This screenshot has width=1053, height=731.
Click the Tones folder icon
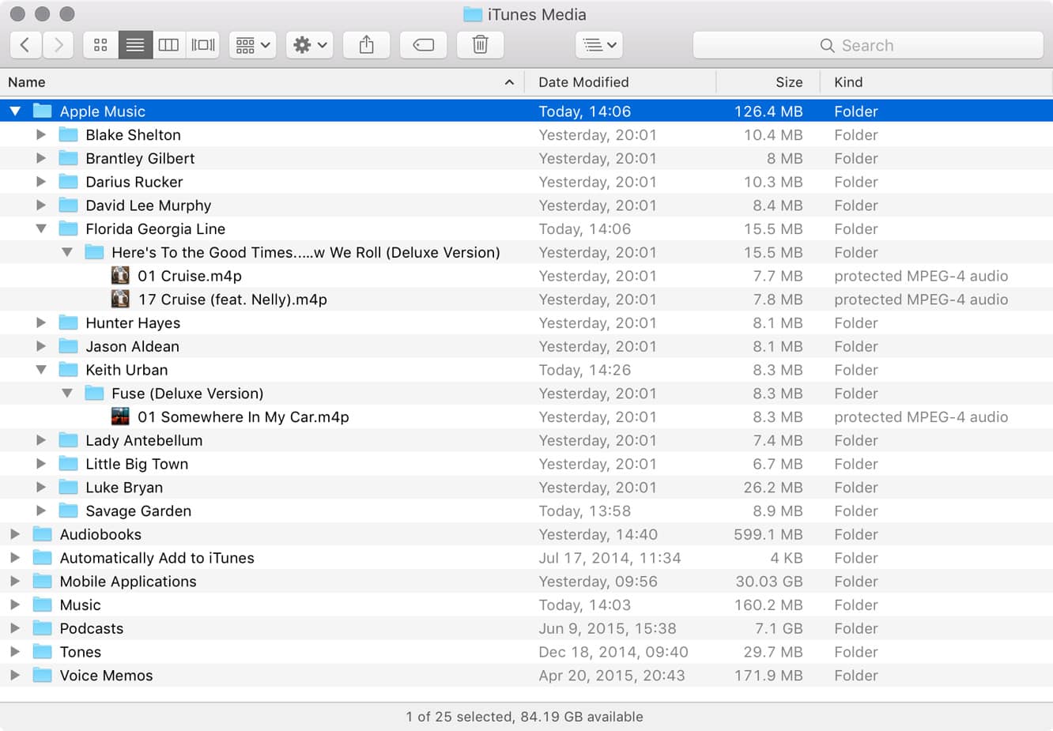point(43,651)
